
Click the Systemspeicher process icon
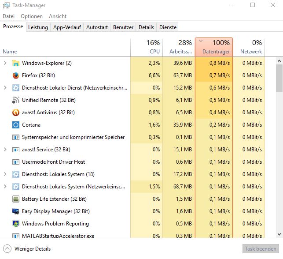pyautogui.click(x=16, y=137)
